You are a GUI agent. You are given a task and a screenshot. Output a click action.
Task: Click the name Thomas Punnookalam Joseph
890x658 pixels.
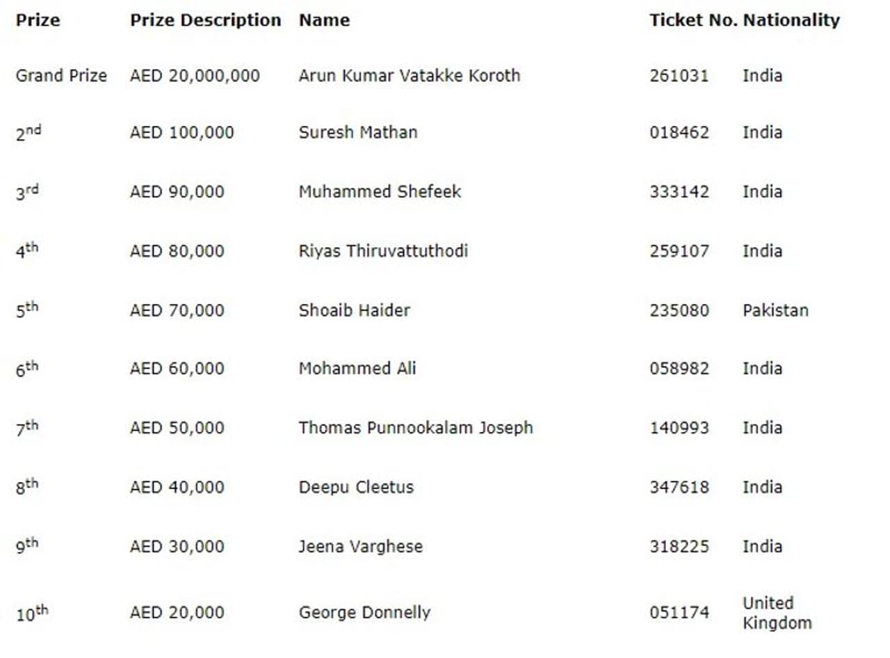pos(416,427)
